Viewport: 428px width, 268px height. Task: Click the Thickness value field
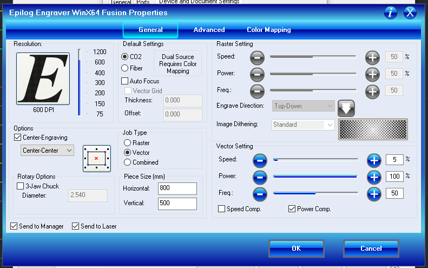[x=183, y=101]
